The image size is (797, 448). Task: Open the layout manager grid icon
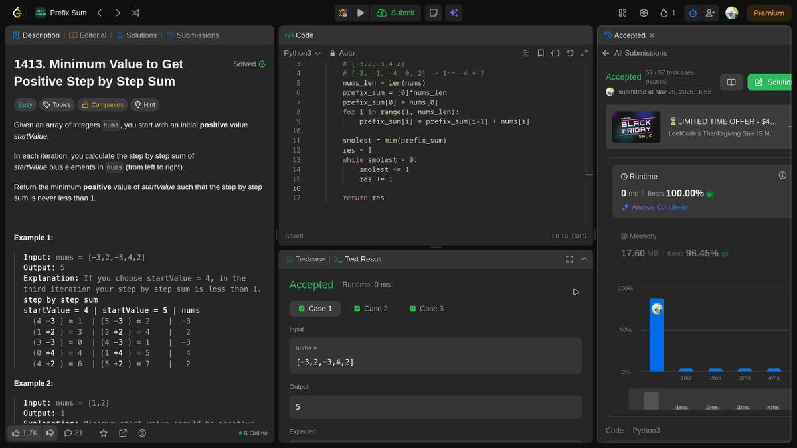pos(622,13)
